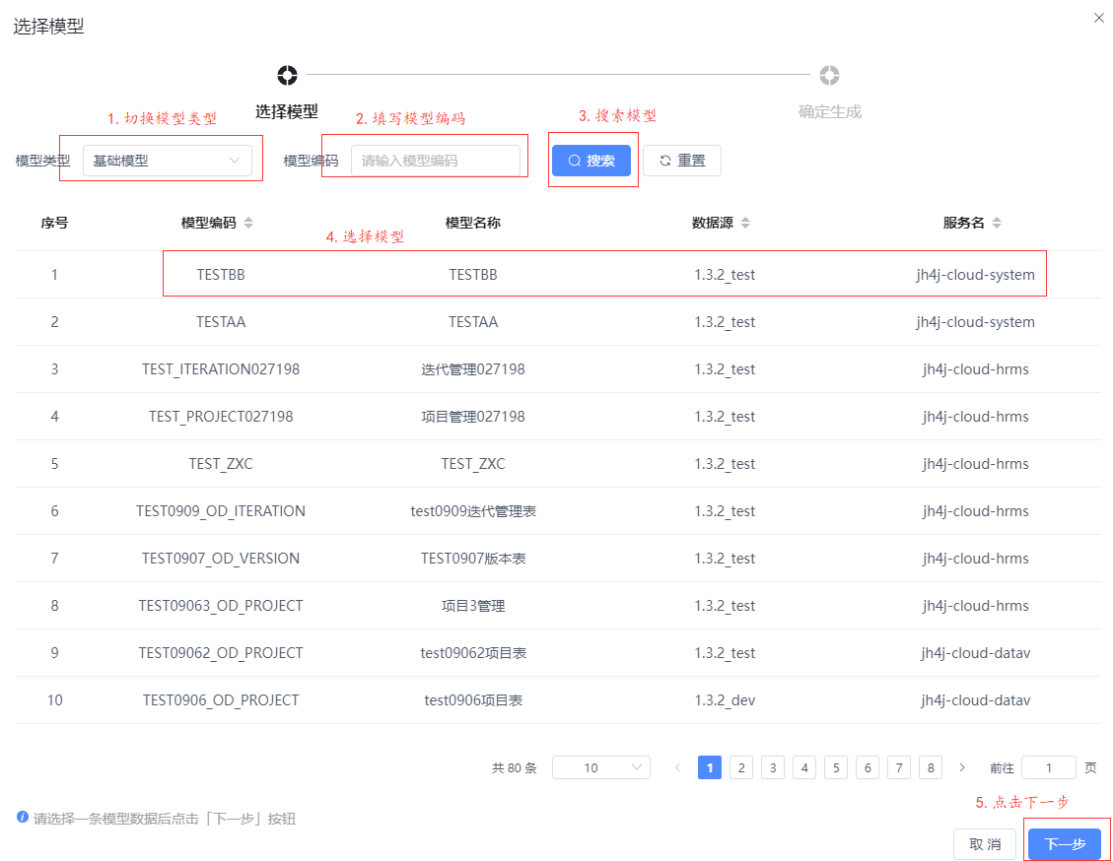Image resolution: width=1113 pixels, height=861 pixels.
Task: Click jh4j-cloud-system in the TESTAA row
Action: [975, 322]
